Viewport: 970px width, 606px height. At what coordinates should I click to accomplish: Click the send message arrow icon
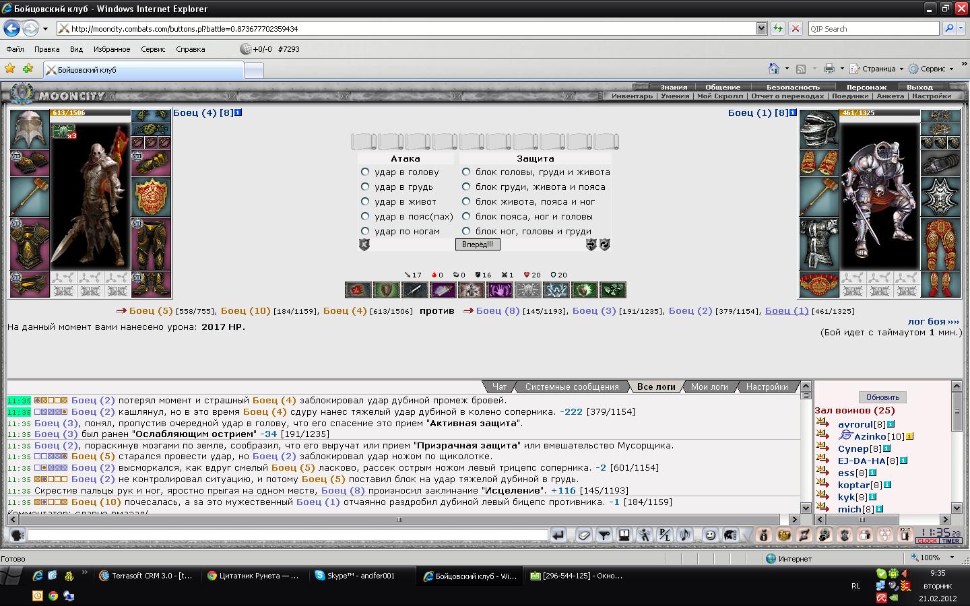point(558,535)
